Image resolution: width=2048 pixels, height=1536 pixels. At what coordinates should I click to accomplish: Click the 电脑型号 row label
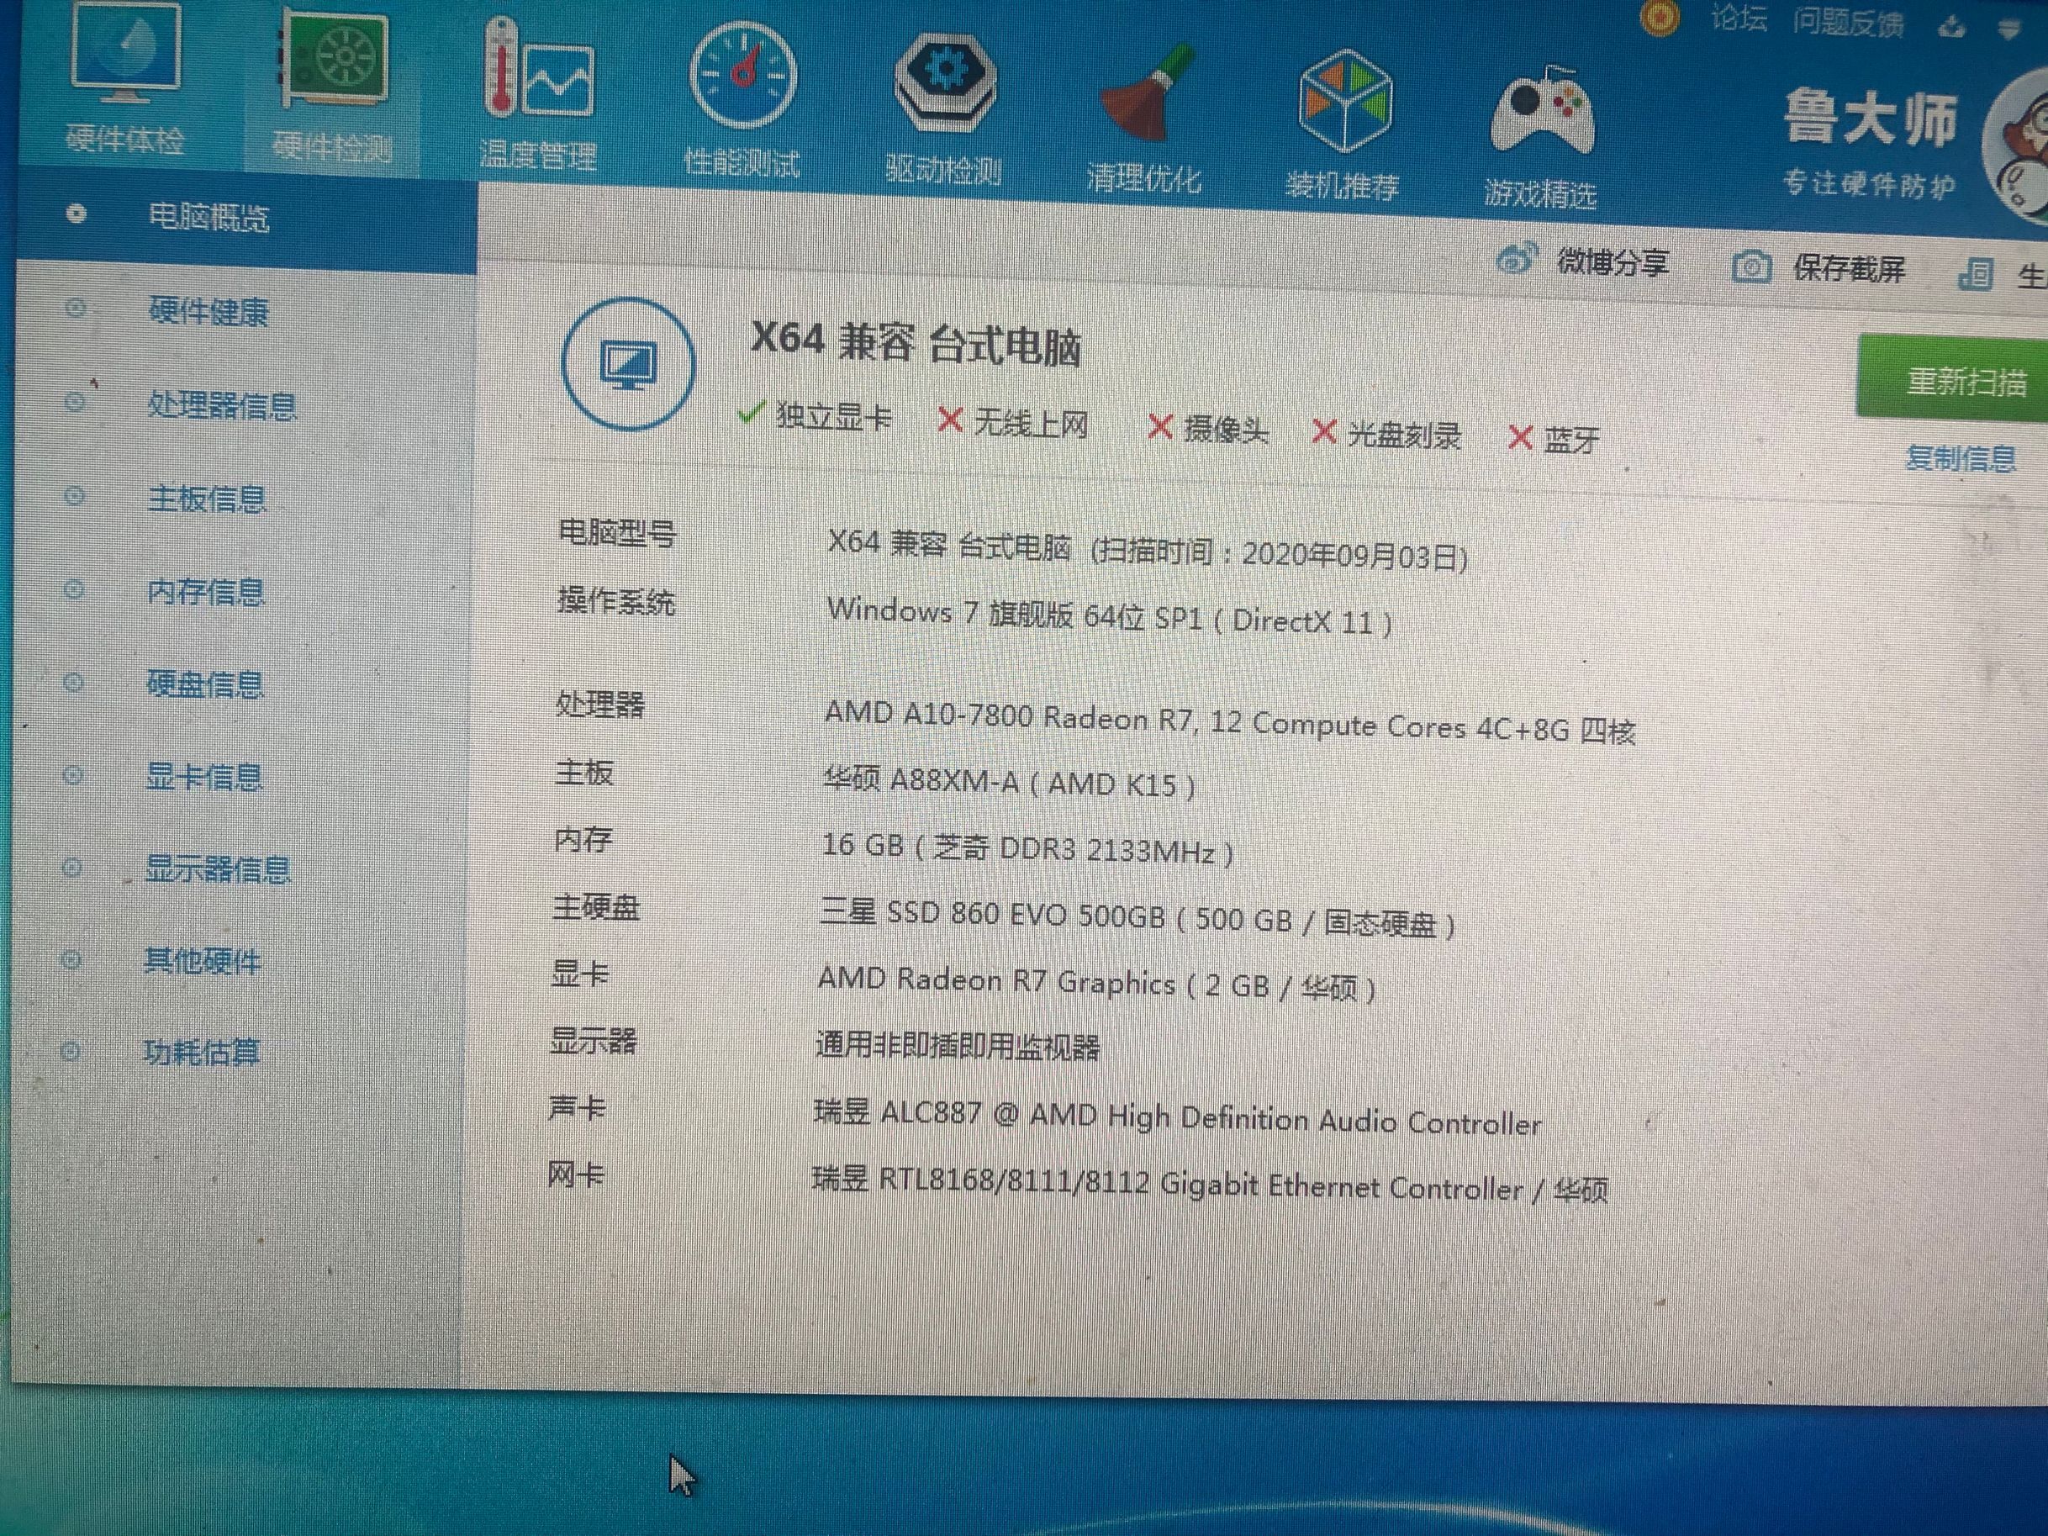tap(618, 532)
